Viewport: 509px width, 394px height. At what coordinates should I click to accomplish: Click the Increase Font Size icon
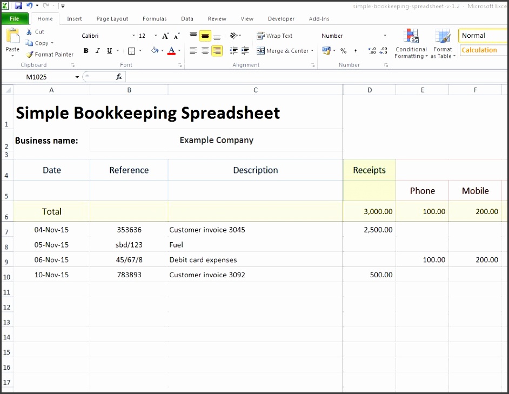coord(165,36)
